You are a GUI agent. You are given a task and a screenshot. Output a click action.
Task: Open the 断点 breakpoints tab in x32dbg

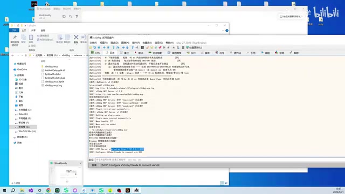tap(139, 53)
